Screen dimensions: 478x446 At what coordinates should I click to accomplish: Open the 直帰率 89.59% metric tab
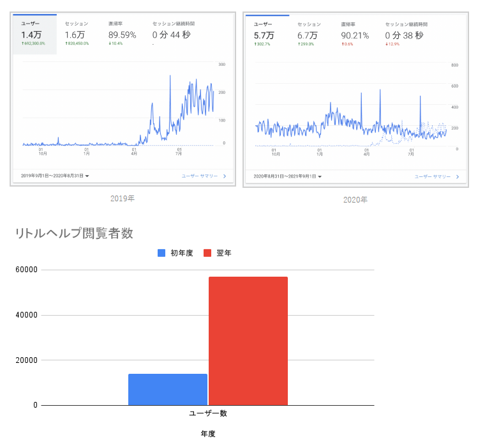click(x=122, y=35)
